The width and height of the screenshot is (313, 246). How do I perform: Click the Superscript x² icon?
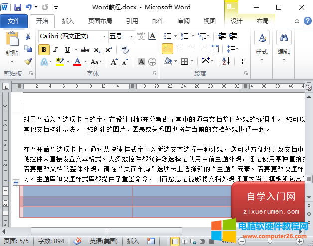pyautogui.click(x=108, y=50)
